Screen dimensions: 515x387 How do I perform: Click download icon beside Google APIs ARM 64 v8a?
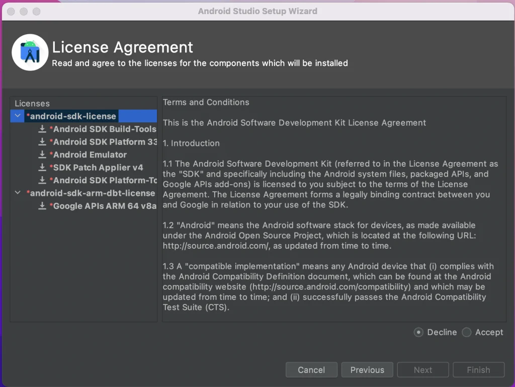(x=42, y=206)
